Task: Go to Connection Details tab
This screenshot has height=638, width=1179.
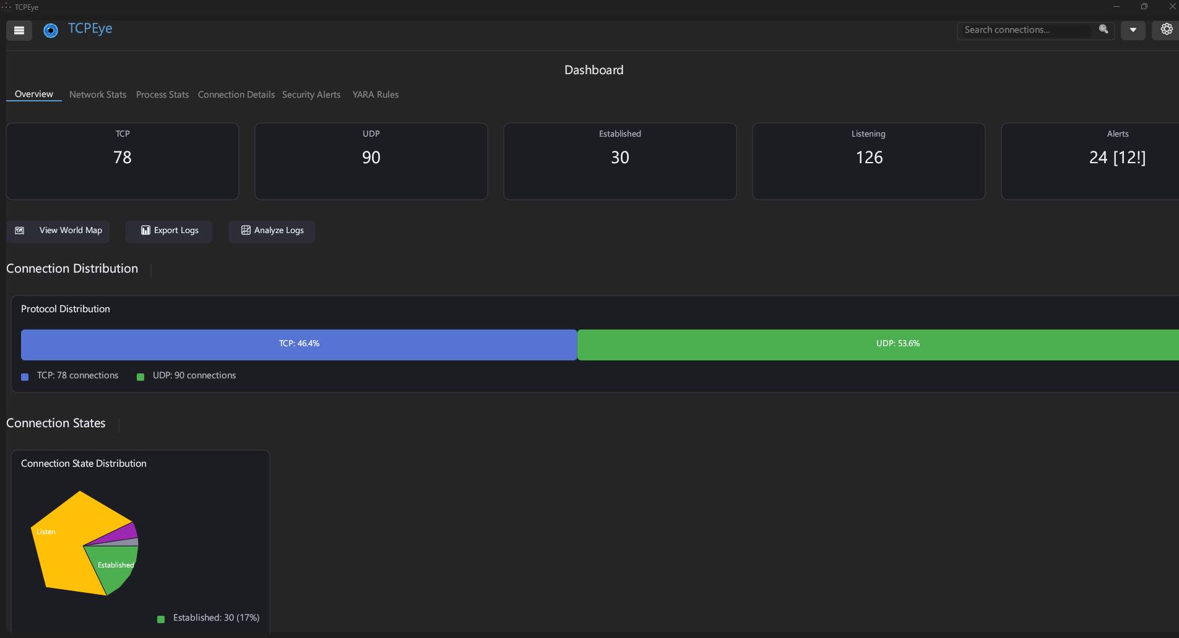Action: [236, 95]
